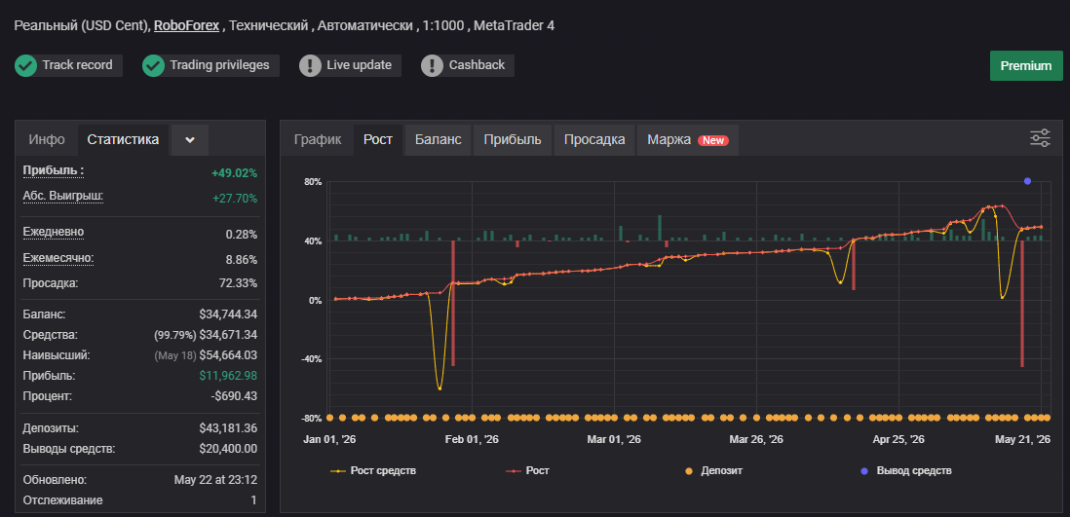The width and height of the screenshot is (1070, 517).
Task: Click the +27.70% absolute gain value
Action: (234, 199)
